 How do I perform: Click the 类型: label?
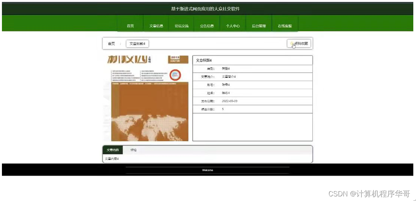pos(211,69)
